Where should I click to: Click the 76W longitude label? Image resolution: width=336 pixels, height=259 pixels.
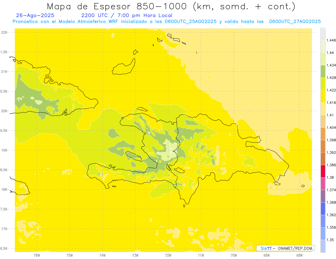(x=37, y=255)
